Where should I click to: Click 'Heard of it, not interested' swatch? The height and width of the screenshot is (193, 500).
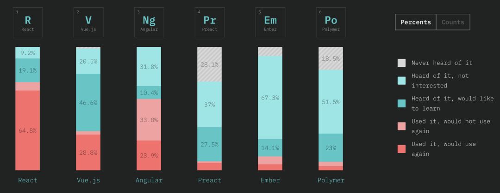pos(402,81)
